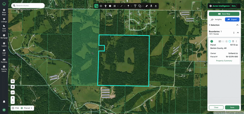
Task: Select the pin marker tool
Action: (128, 6)
